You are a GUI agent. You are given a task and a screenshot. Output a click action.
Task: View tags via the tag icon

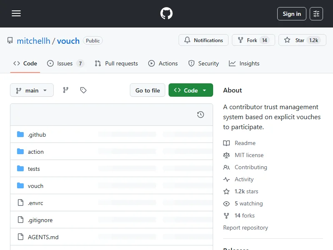(83, 90)
